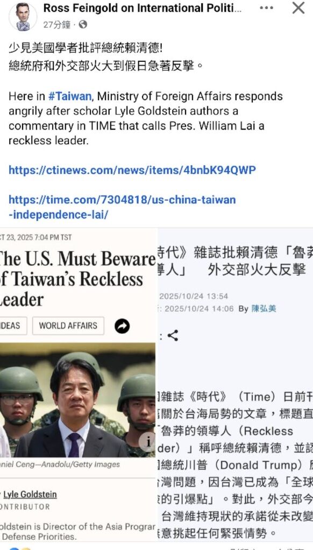
Task: Open the Ross Feingold on International Politics page name
Action: (143, 9)
